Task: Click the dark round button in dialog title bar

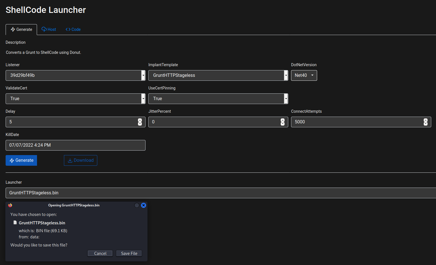Action: [137, 205]
